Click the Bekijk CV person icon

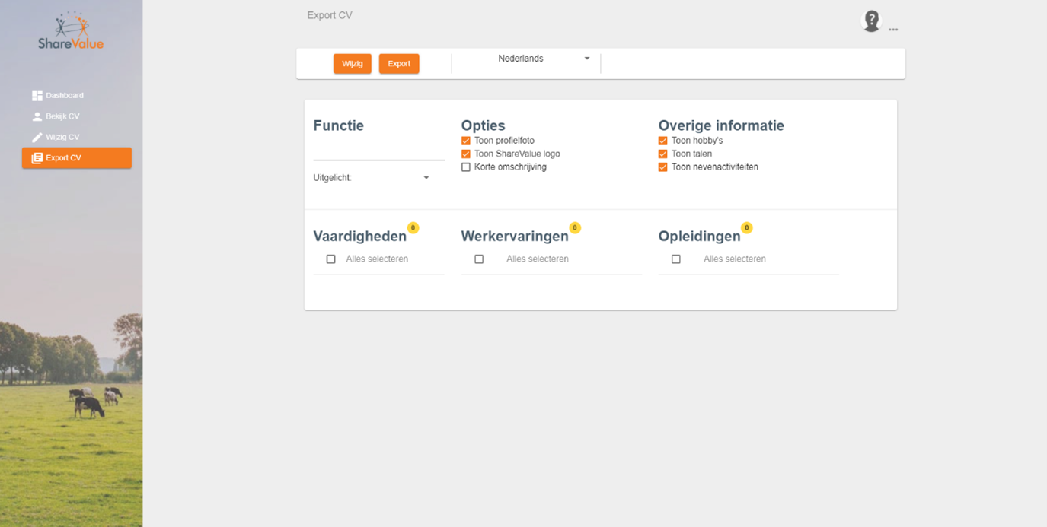tap(37, 116)
